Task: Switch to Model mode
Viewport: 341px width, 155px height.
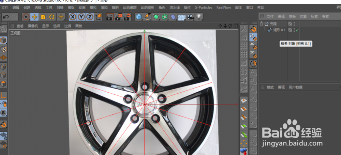Action: click(x=3, y=41)
